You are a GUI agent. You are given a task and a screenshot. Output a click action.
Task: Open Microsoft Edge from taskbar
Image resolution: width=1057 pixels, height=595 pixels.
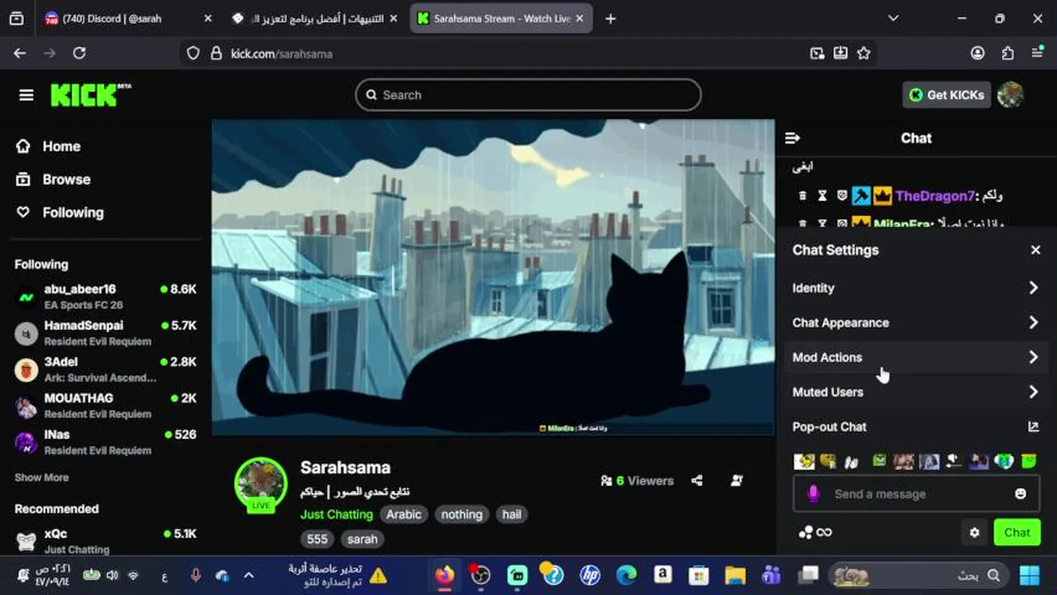(x=626, y=575)
